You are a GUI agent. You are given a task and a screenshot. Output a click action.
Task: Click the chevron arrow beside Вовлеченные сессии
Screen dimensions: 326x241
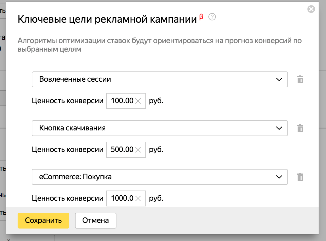pos(279,79)
